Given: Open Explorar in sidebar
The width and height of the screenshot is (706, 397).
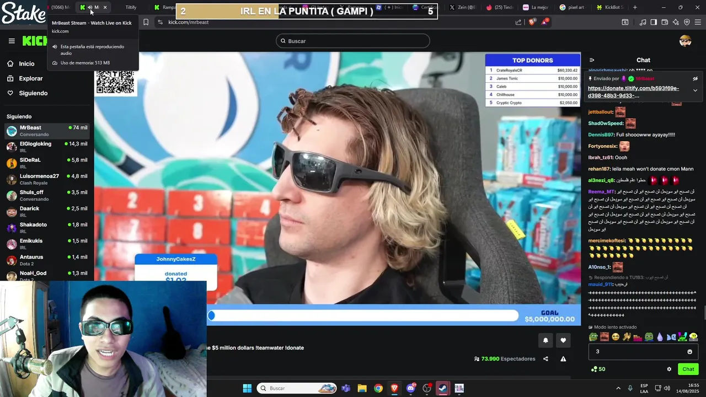Looking at the screenshot, I should pyautogui.click(x=30, y=78).
